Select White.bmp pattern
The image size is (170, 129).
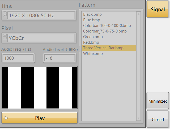[x=93, y=54]
